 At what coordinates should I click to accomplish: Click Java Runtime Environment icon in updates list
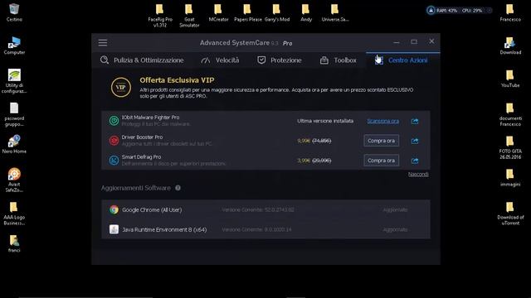[114, 229]
